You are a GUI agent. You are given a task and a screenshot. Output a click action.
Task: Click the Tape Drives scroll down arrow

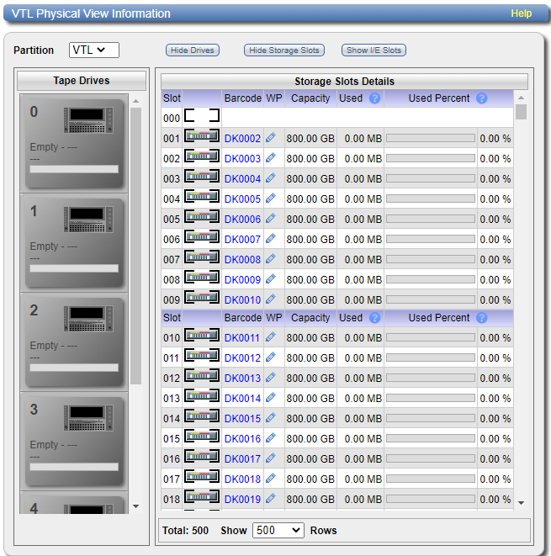tap(135, 506)
